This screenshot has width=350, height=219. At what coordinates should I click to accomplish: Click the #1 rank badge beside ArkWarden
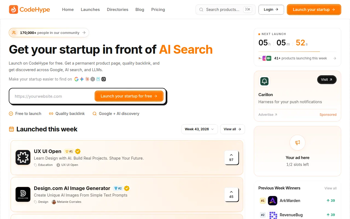coord(263,201)
